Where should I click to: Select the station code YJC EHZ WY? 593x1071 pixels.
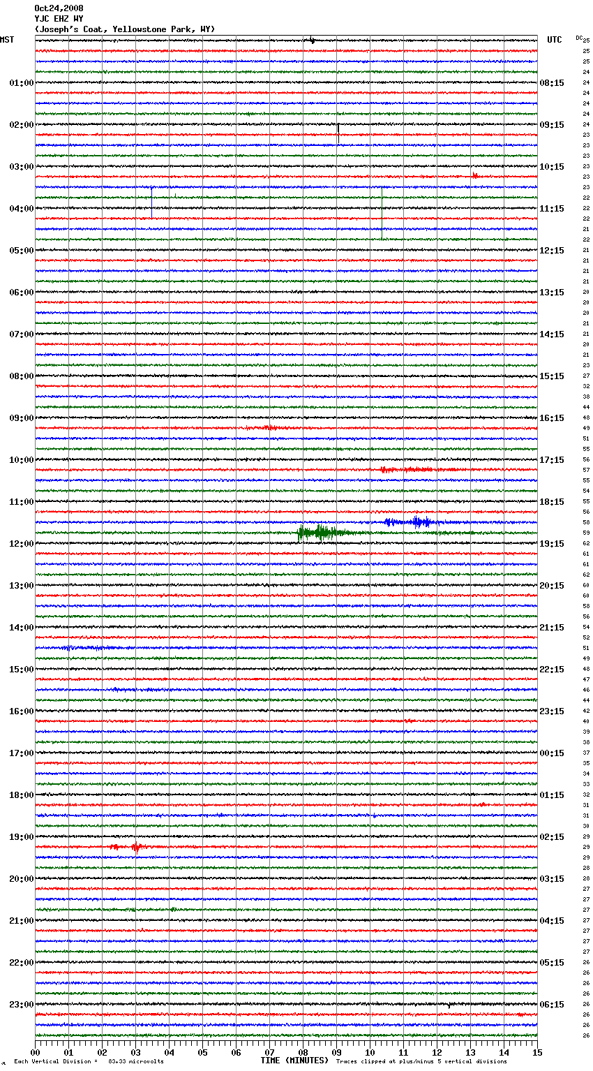point(59,19)
